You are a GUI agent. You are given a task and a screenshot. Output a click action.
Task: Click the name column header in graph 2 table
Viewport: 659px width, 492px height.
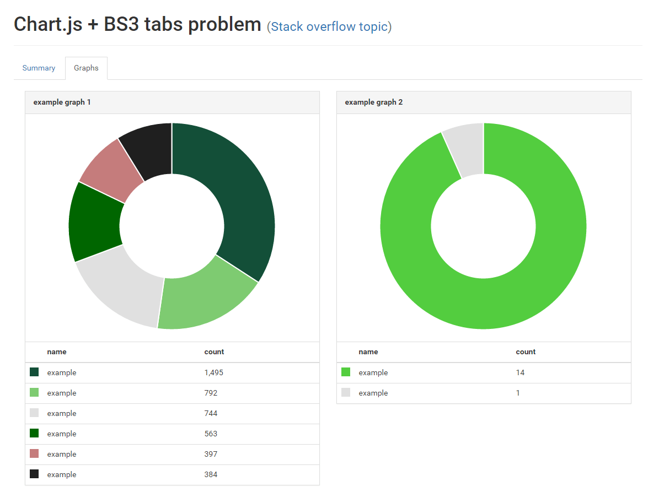368,352
